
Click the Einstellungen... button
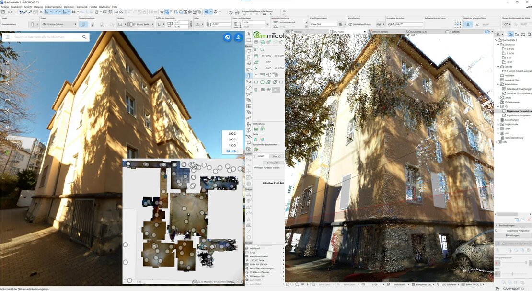coord(513,235)
